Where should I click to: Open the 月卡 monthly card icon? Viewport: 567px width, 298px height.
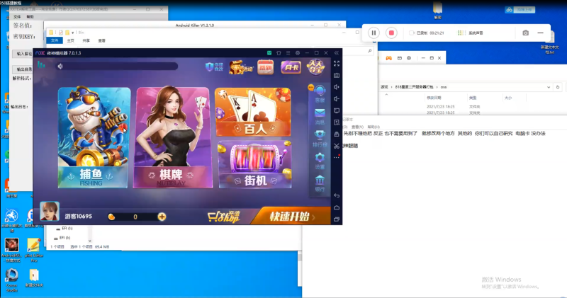click(x=291, y=67)
